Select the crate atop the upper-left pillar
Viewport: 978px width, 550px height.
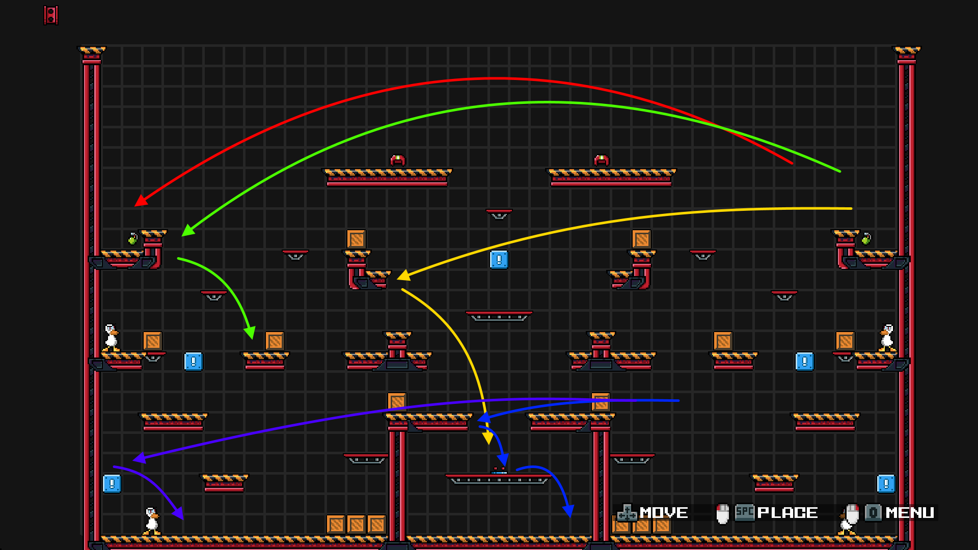(356, 239)
